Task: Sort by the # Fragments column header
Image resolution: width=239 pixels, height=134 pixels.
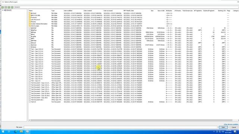Action: click(198, 11)
